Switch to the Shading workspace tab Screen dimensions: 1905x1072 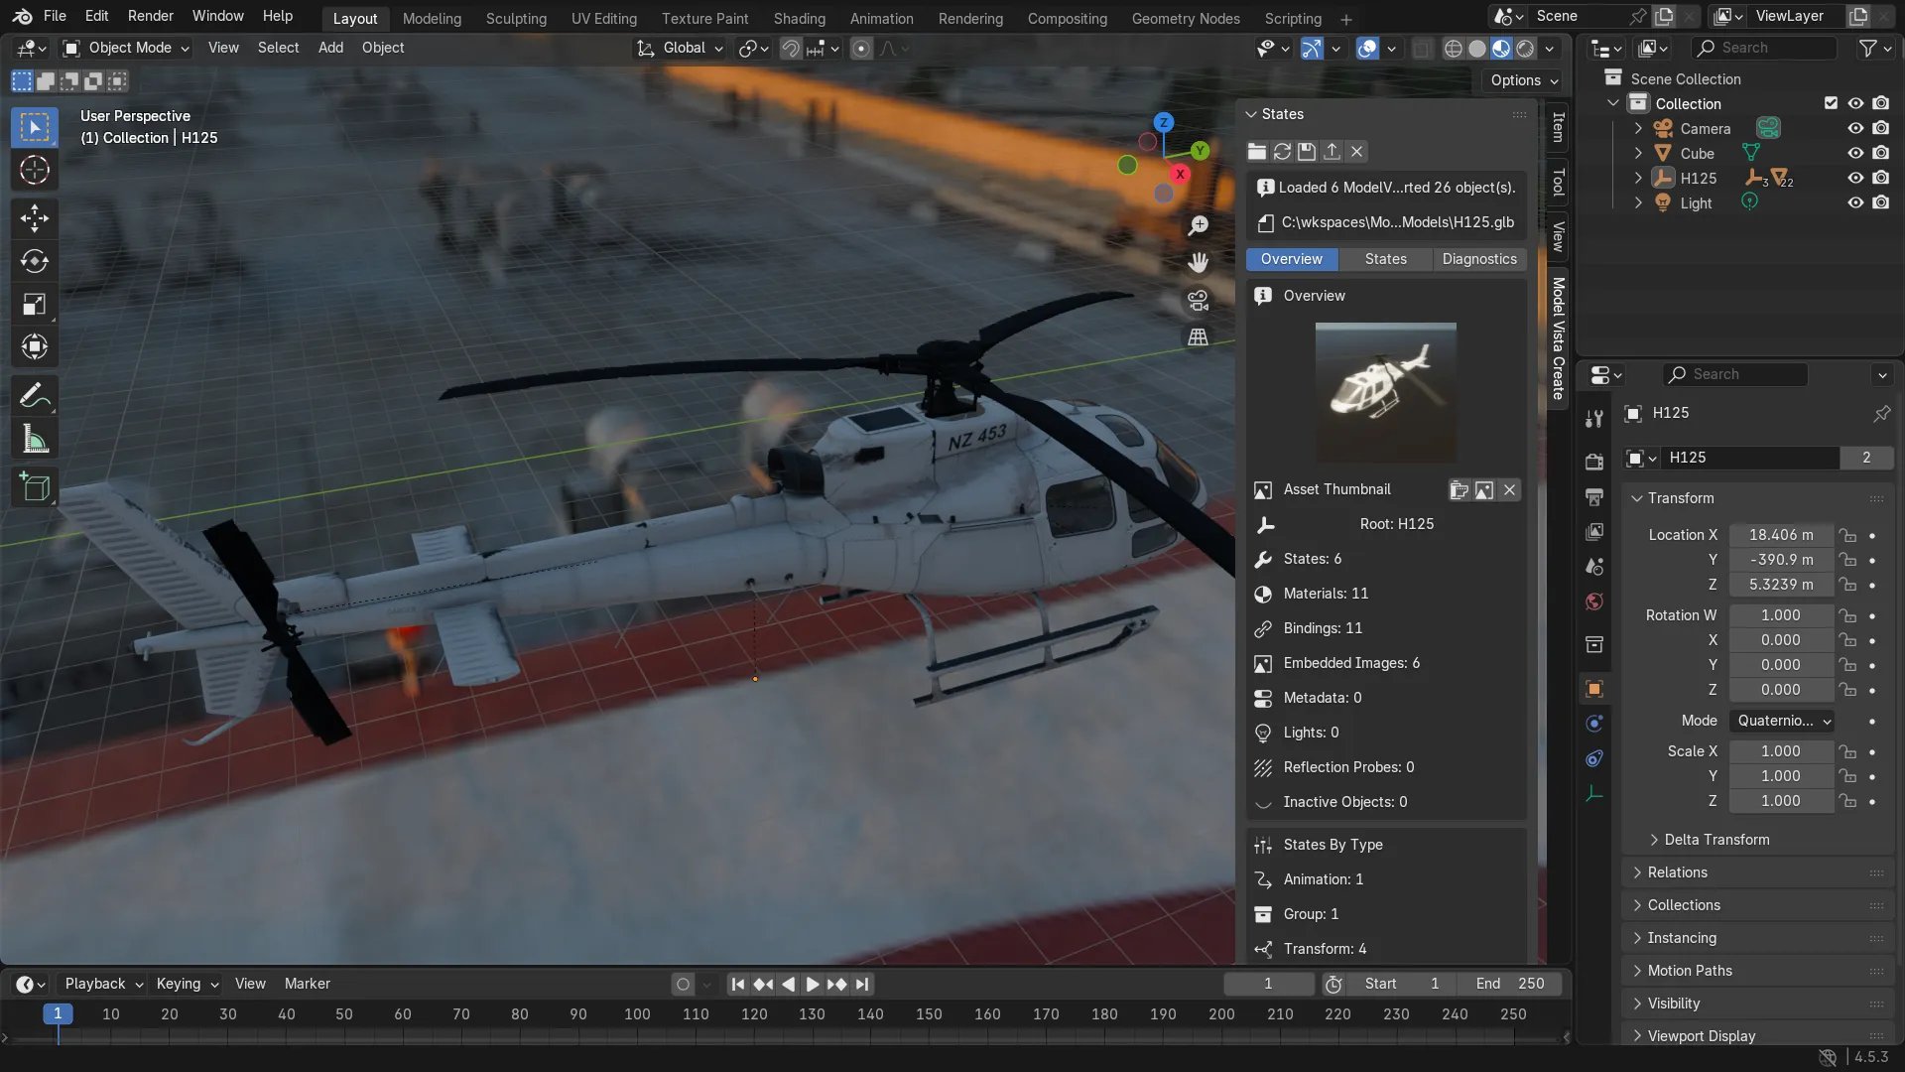pos(799,18)
